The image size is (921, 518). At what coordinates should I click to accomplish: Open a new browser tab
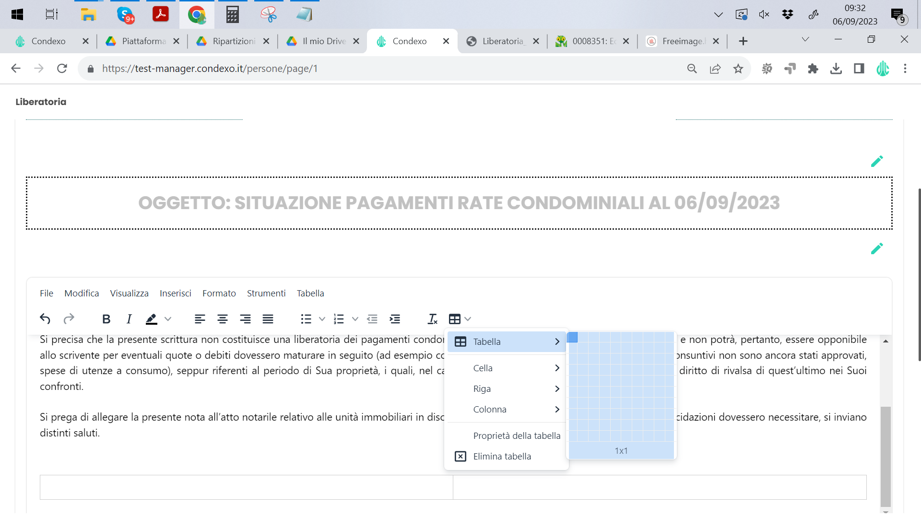pos(743,41)
